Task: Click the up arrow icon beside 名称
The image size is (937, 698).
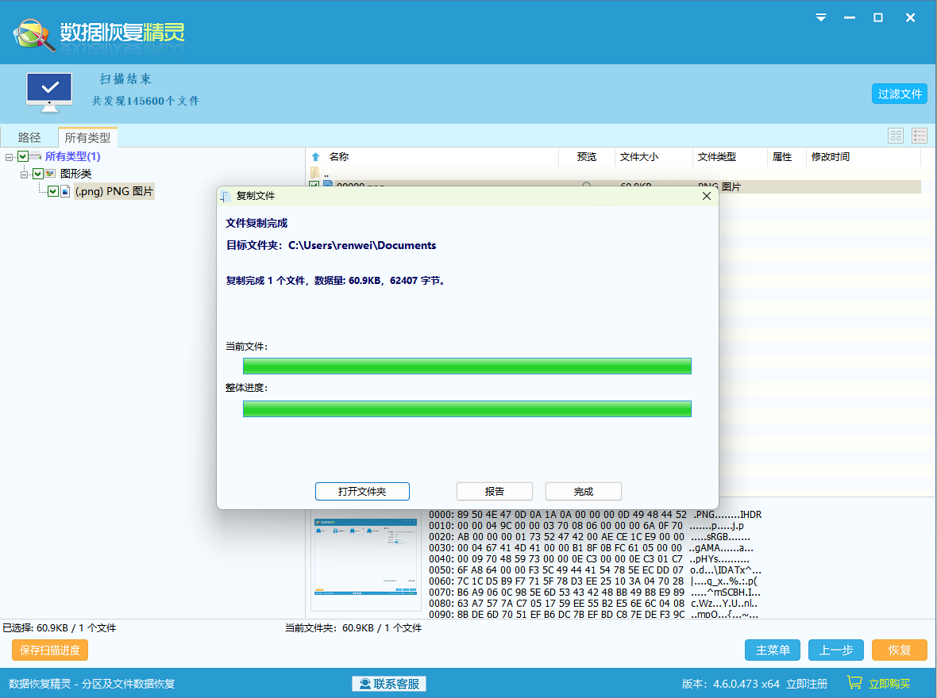Action: tap(316, 157)
